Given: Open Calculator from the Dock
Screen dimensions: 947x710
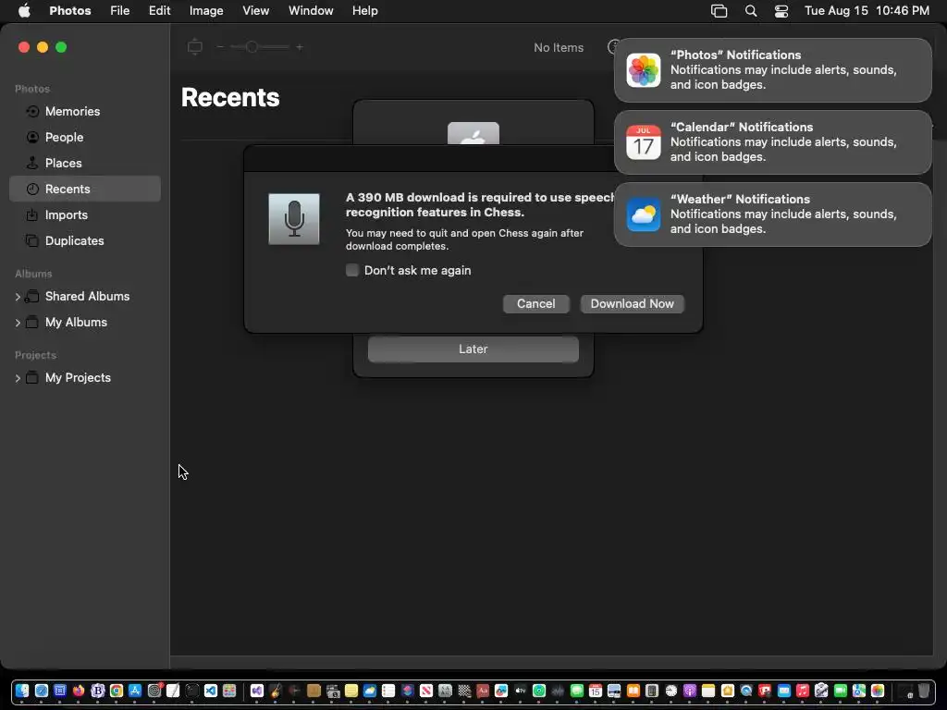Looking at the screenshot, I should pyautogui.click(x=652, y=691).
